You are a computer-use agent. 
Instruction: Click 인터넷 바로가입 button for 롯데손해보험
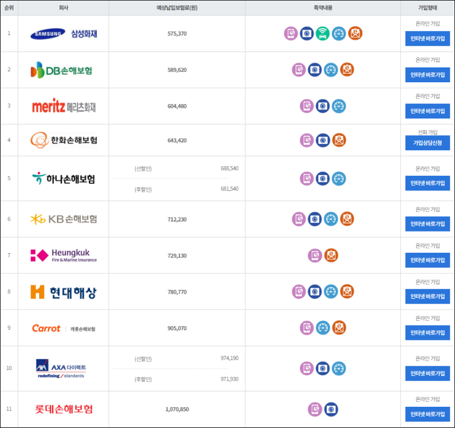pyautogui.click(x=427, y=414)
